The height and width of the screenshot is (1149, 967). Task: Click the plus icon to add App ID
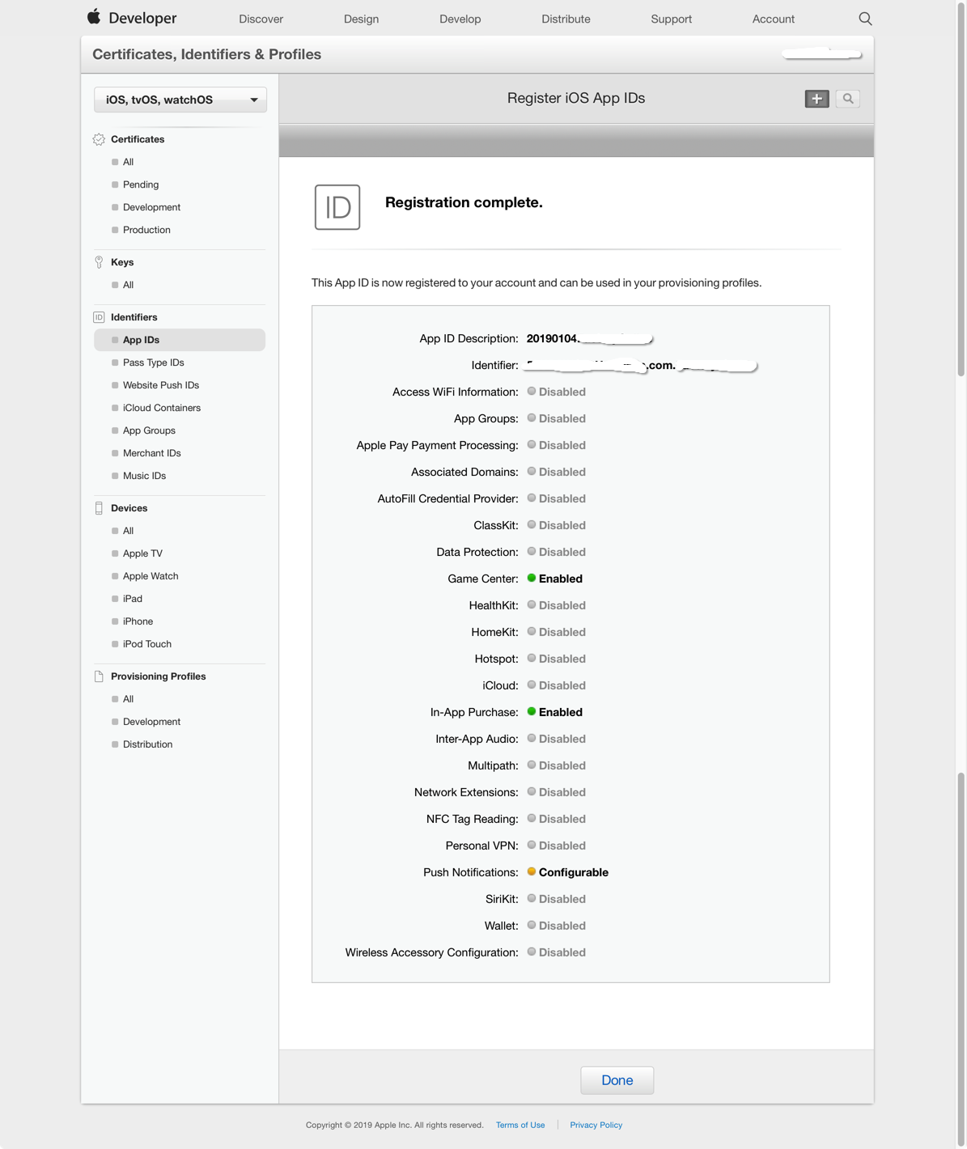[x=817, y=99]
